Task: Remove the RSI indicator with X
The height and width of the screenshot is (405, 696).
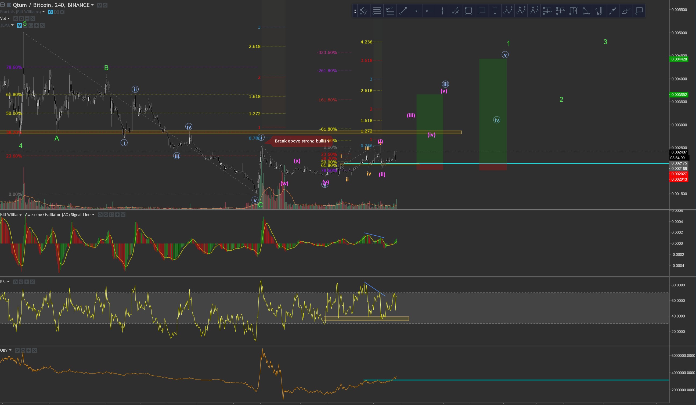Action: pos(33,282)
